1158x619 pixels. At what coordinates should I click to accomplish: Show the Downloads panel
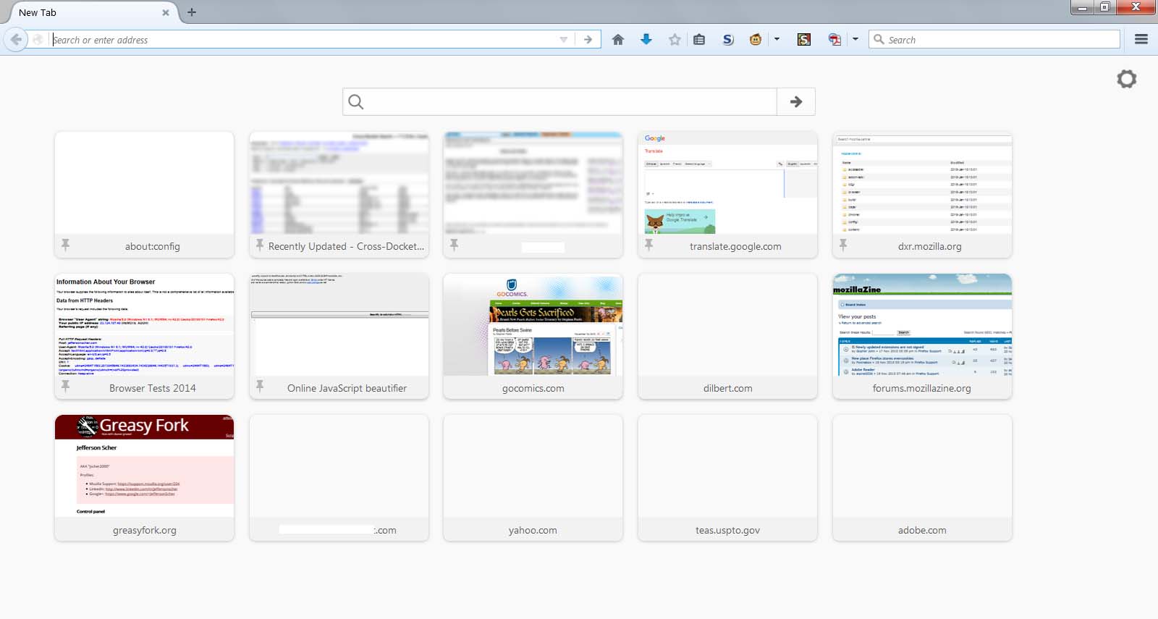[646, 40]
